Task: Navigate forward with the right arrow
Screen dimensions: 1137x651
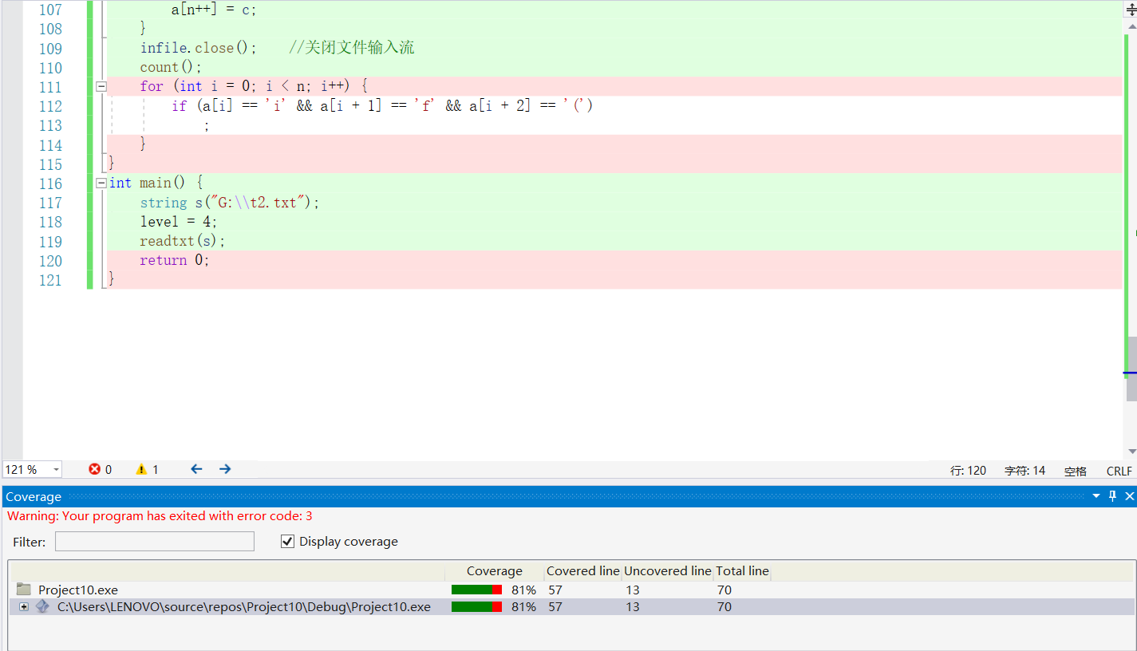Action: [x=225, y=469]
